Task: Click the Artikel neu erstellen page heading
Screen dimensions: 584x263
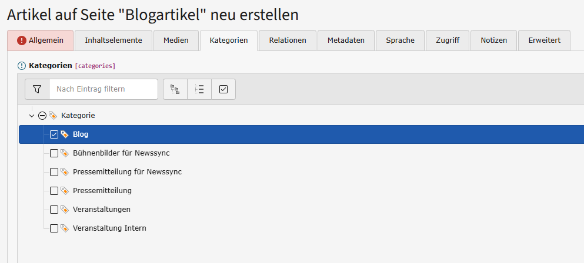Action: [153, 15]
